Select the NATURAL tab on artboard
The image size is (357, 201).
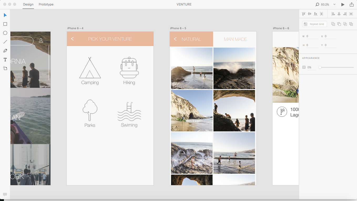click(191, 39)
